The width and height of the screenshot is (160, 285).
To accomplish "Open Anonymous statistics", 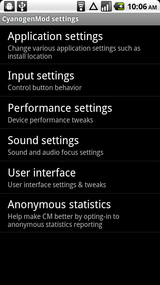I will click(x=80, y=213).
